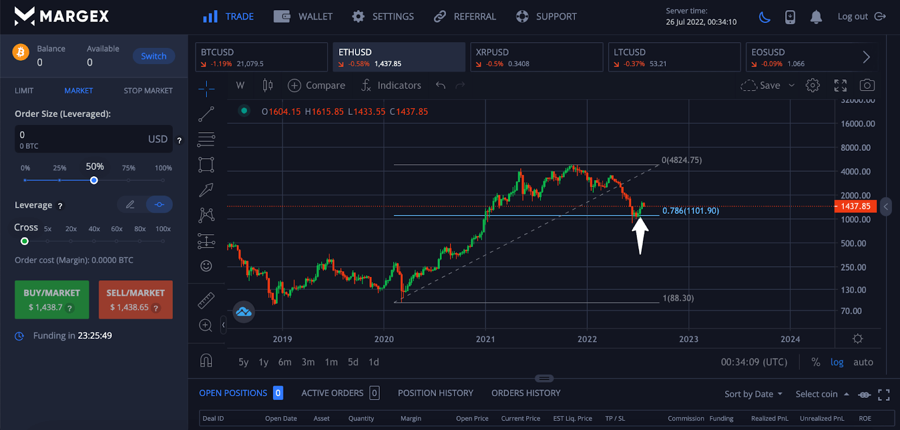Click the BUY/MARKET button
Screen dimensions: 900x430
(52, 299)
